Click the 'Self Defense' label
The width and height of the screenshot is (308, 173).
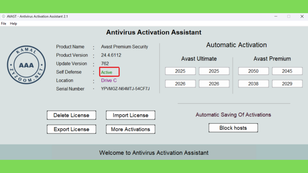click(x=69, y=72)
